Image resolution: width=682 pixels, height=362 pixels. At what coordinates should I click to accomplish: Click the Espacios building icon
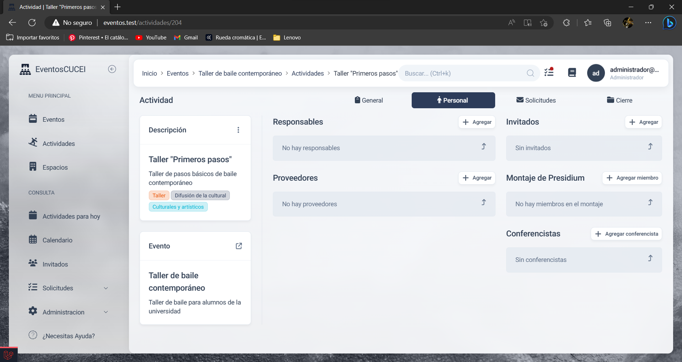pos(33,167)
